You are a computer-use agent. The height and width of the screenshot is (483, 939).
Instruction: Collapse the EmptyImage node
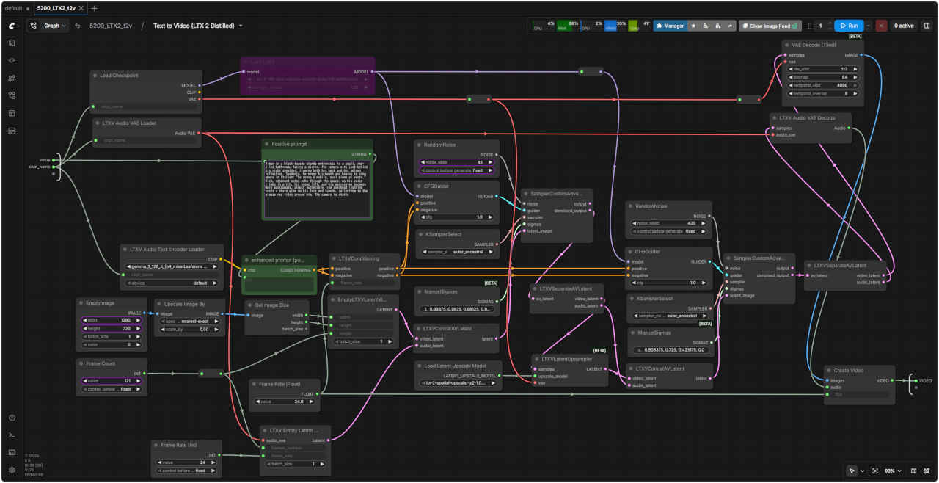click(81, 302)
